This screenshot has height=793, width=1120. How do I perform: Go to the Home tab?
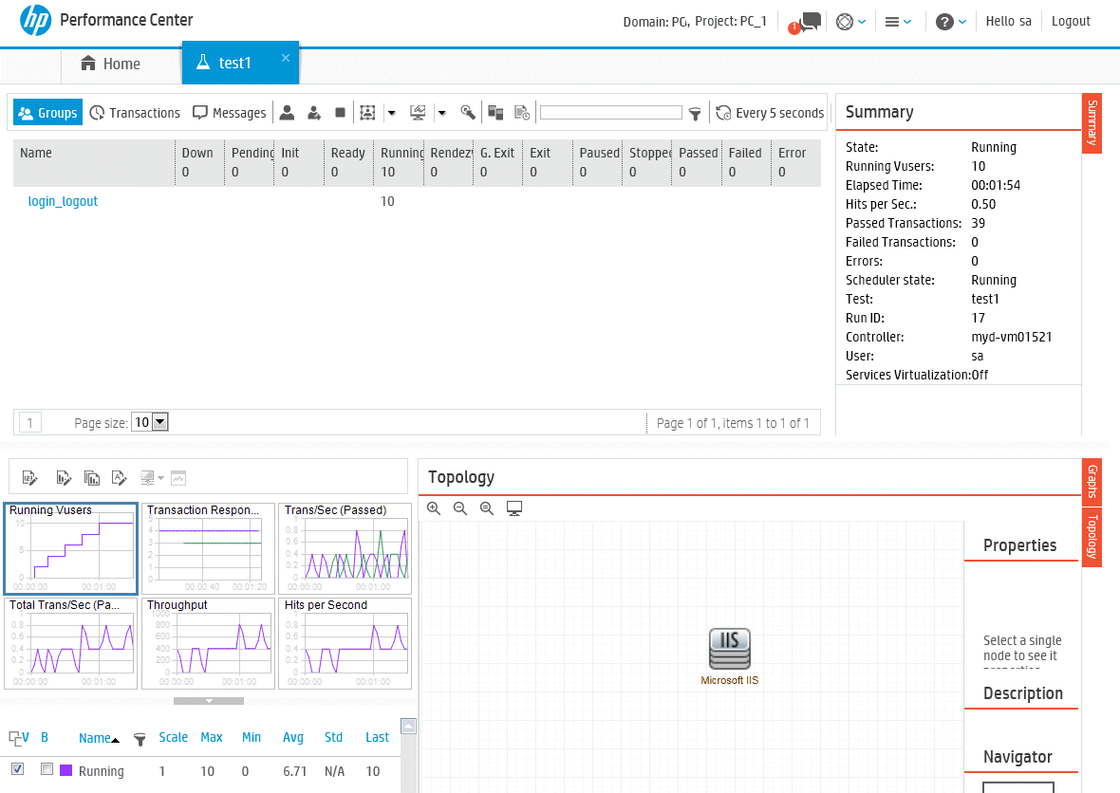click(x=111, y=64)
